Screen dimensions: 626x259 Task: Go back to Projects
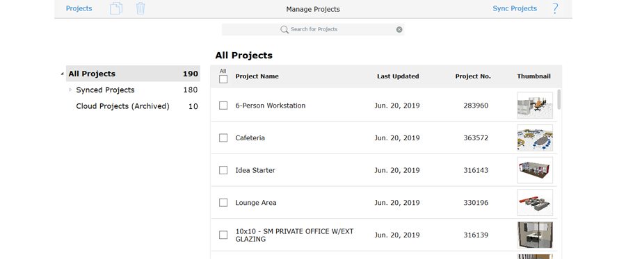coord(79,8)
